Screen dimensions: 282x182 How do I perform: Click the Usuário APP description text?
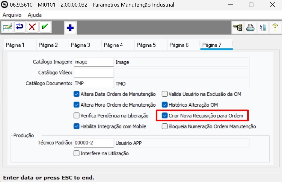click(x=129, y=143)
